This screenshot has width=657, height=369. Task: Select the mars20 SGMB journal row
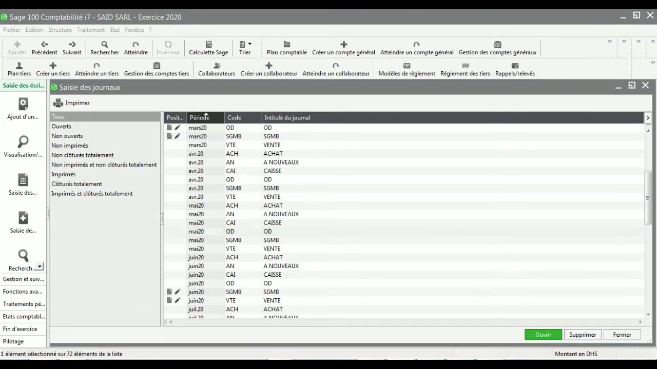(x=404, y=136)
